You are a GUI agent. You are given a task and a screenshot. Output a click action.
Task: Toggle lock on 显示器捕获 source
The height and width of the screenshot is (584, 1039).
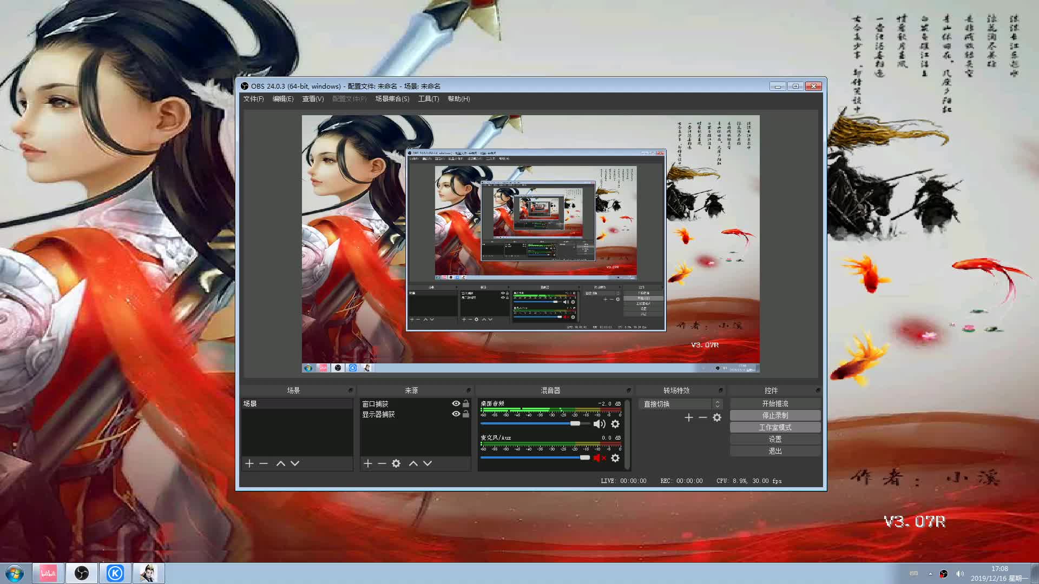click(x=466, y=414)
